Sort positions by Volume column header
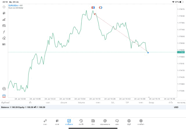The height and width of the screenshot is (130, 186). coord(81,102)
